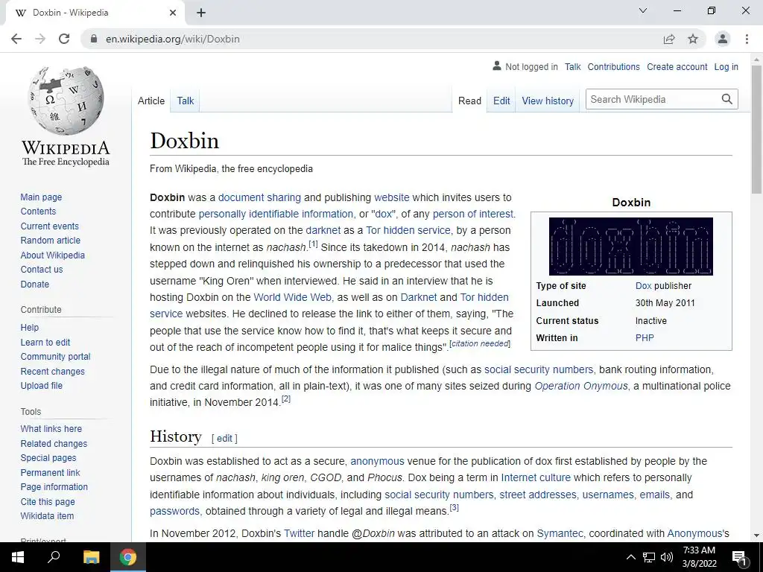Click the Doxbin - Wikipedia browser tab
Screen dimensions: 763x572
pos(95,13)
